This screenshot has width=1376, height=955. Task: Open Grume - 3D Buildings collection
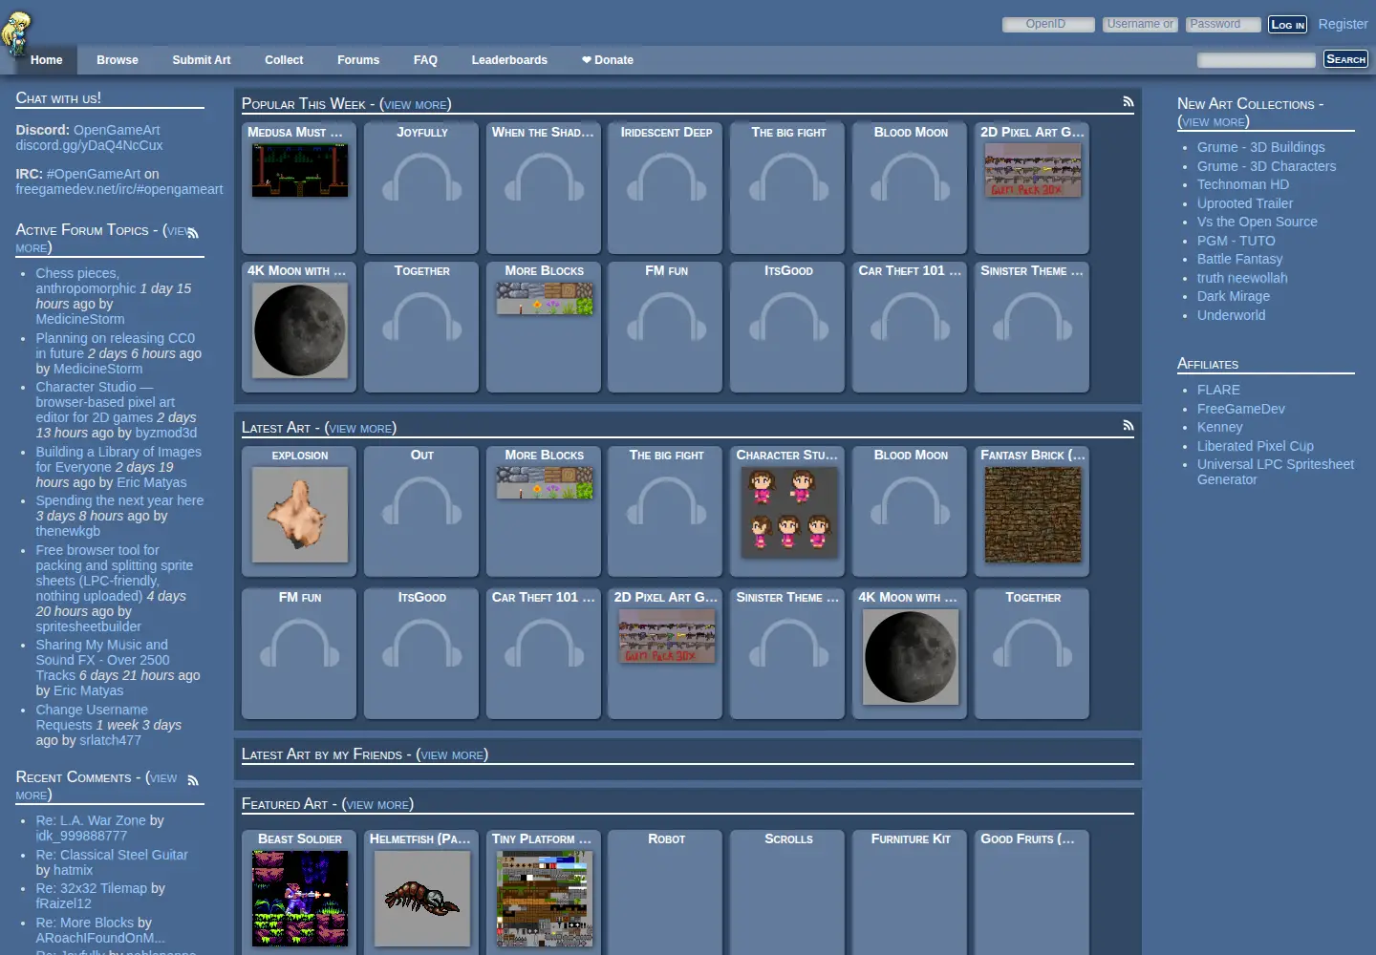click(x=1260, y=147)
